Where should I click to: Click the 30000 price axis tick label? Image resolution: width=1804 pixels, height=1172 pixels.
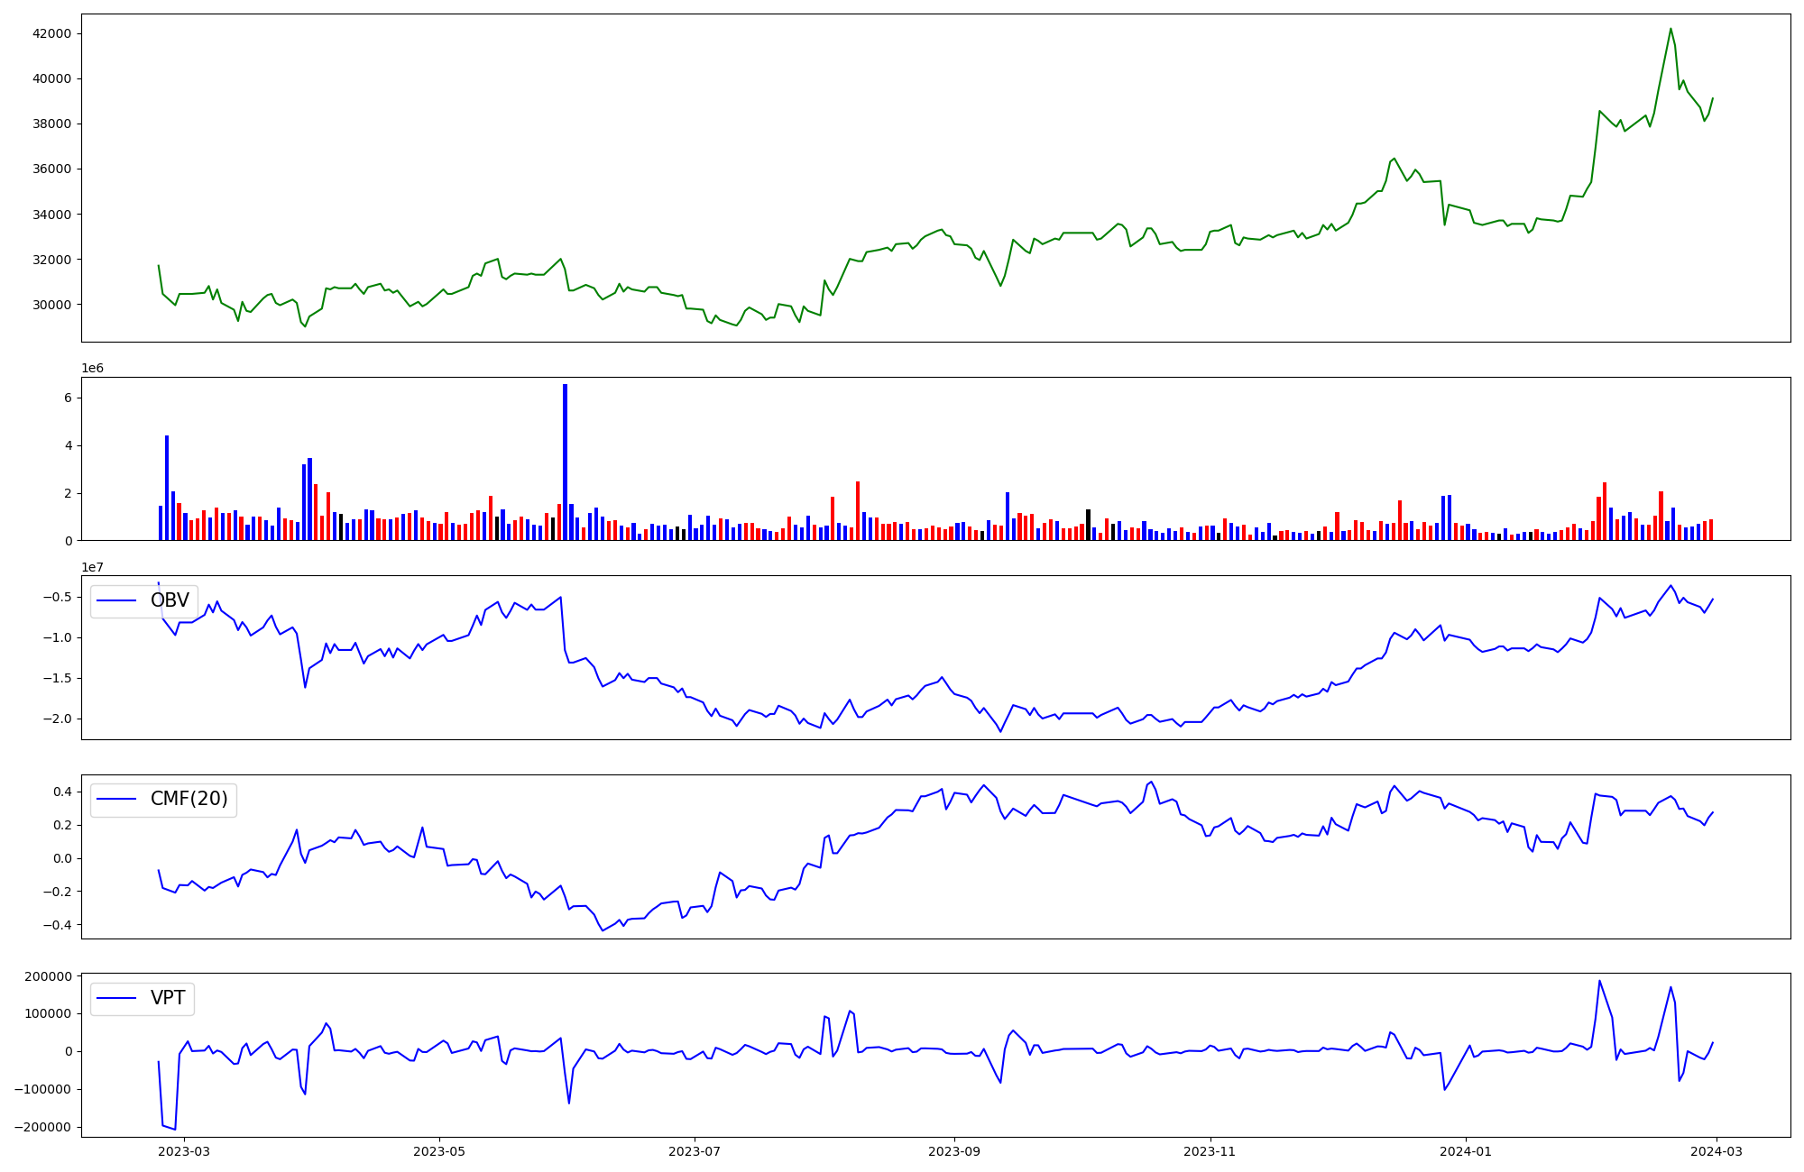51,305
